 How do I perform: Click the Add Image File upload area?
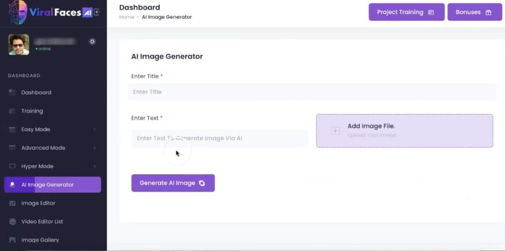click(404, 130)
